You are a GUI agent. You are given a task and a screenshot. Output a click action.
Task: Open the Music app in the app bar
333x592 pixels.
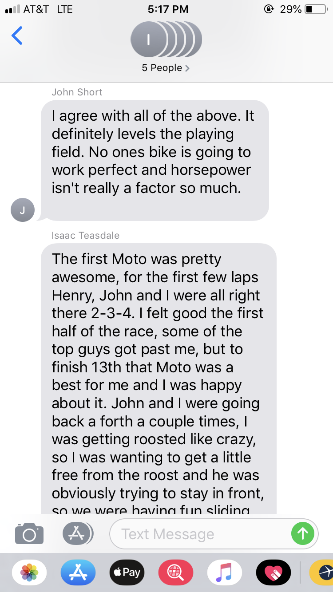coord(225,572)
